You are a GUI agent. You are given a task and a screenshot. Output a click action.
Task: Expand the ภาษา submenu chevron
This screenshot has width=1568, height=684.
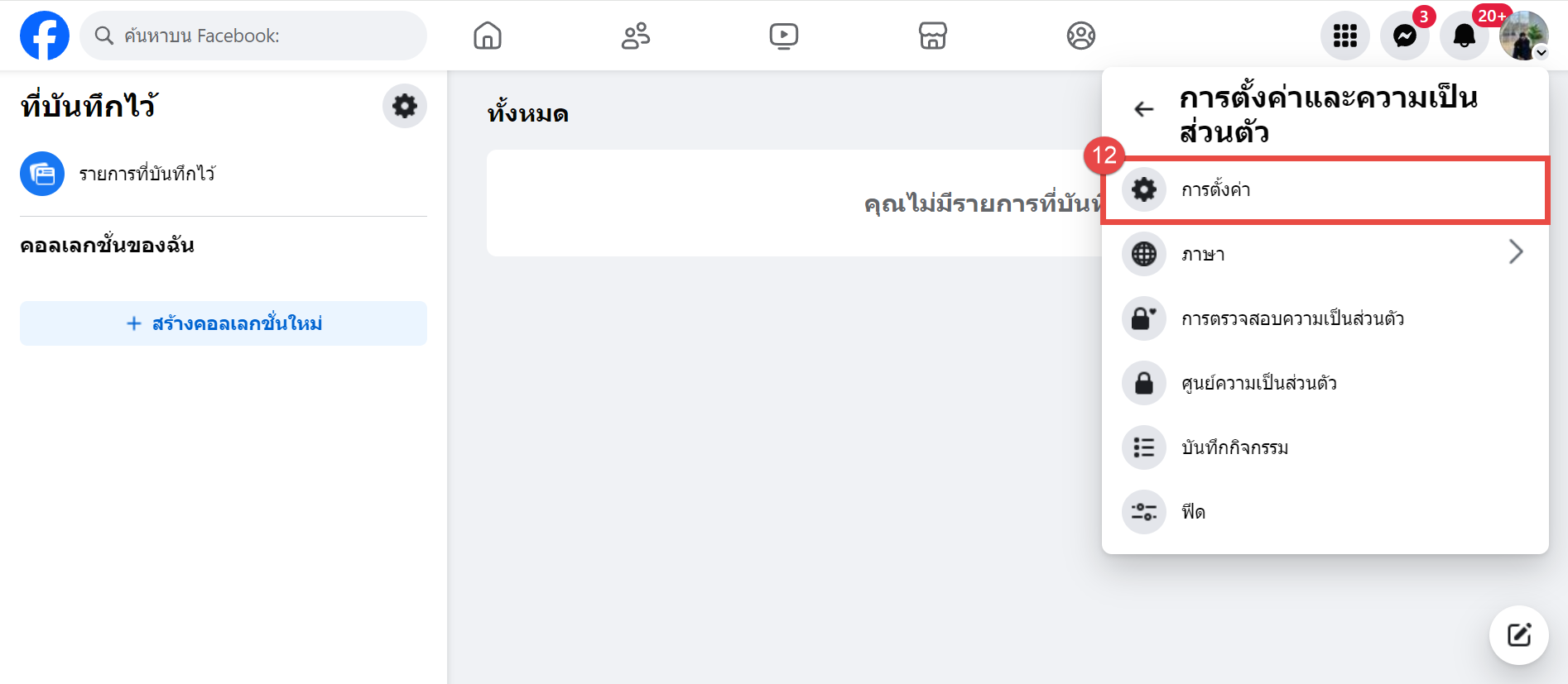pyautogui.click(x=1516, y=252)
